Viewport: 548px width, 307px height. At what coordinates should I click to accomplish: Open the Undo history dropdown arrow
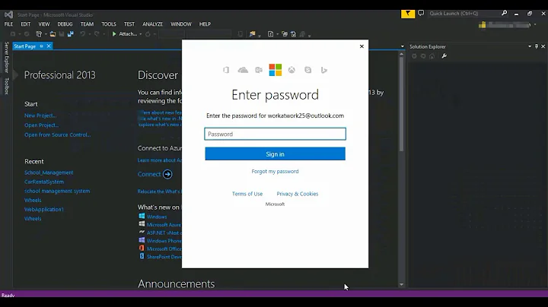[90, 34]
